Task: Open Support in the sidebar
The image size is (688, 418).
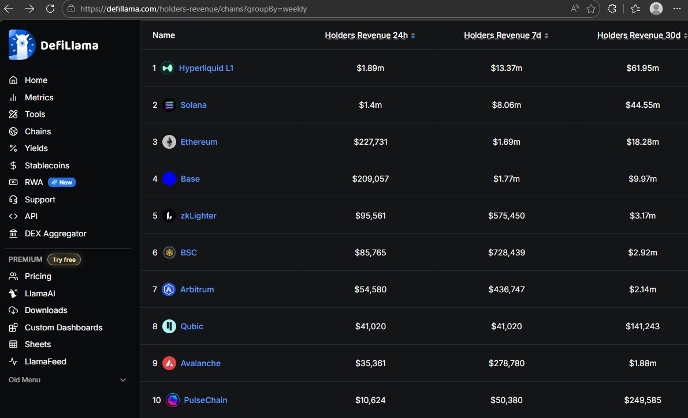Action: (40, 199)
